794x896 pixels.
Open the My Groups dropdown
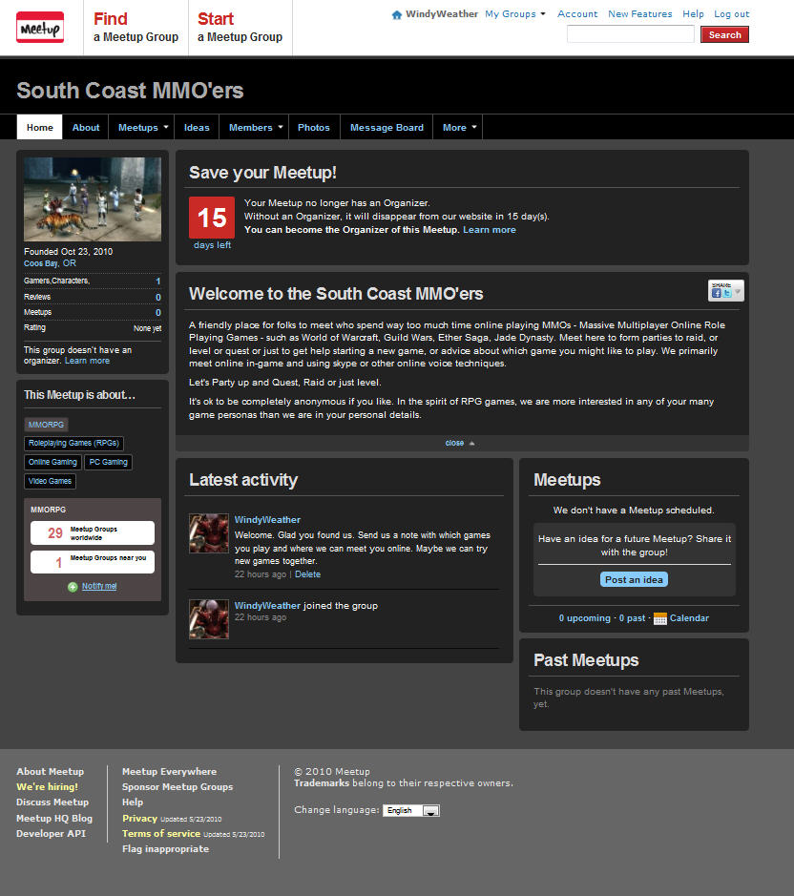click(x=515, y=14)
